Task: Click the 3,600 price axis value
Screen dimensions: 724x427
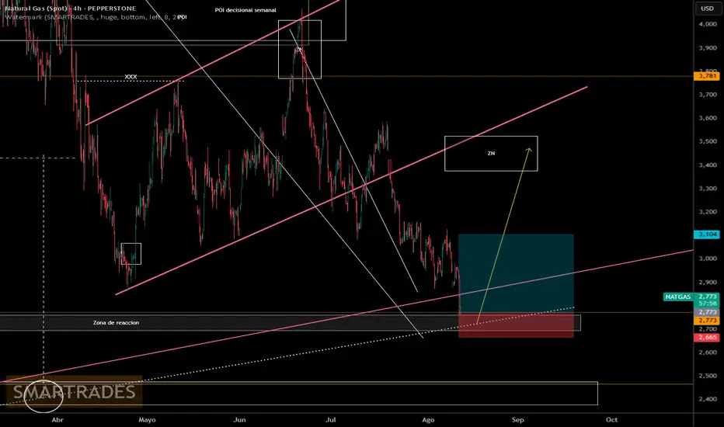Action: click(708, 118)
